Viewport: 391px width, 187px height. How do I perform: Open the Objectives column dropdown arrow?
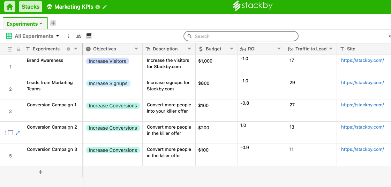coord(136,49)
